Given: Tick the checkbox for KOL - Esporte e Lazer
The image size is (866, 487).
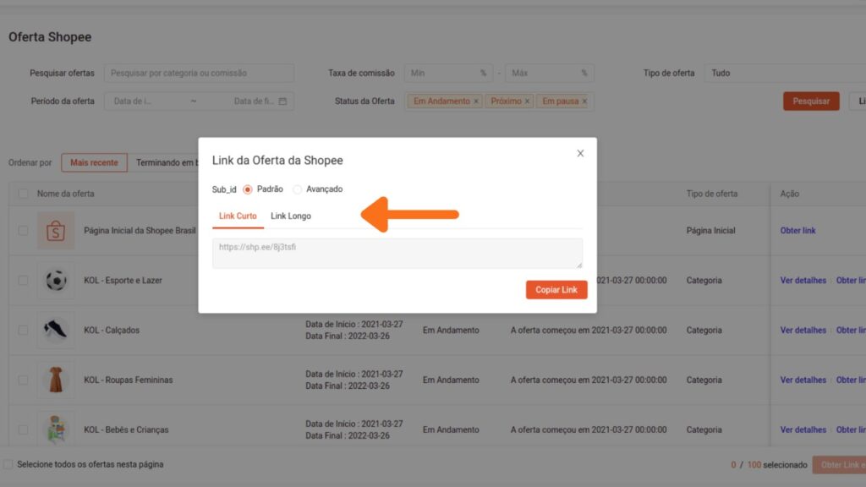Looking at the screenshot, I should point(23,281).
